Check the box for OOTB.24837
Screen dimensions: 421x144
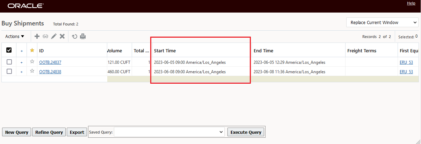coord(9,62)
